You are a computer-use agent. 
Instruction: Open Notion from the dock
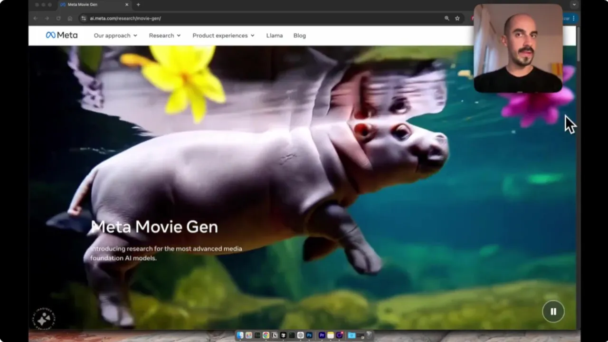point(275,335)
